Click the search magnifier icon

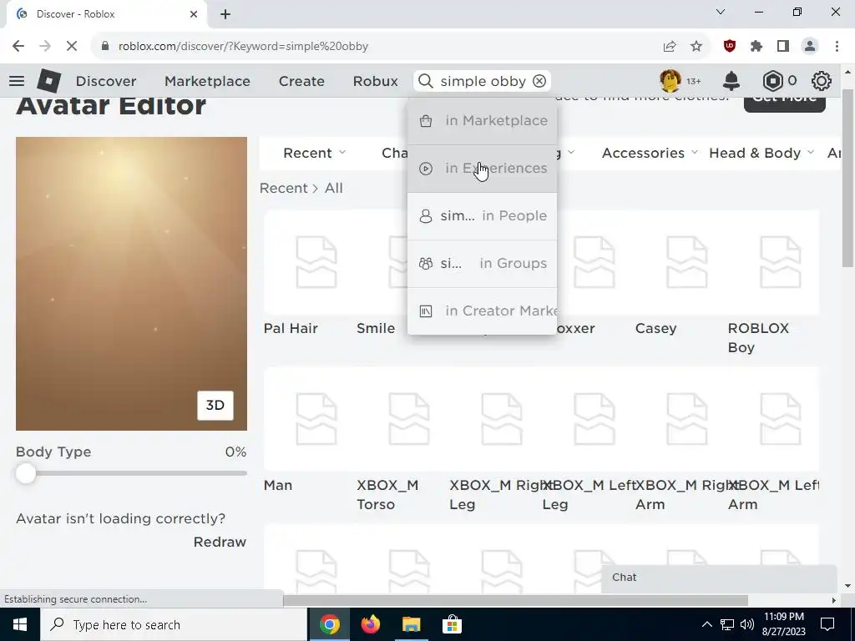(x=426, y=81)
